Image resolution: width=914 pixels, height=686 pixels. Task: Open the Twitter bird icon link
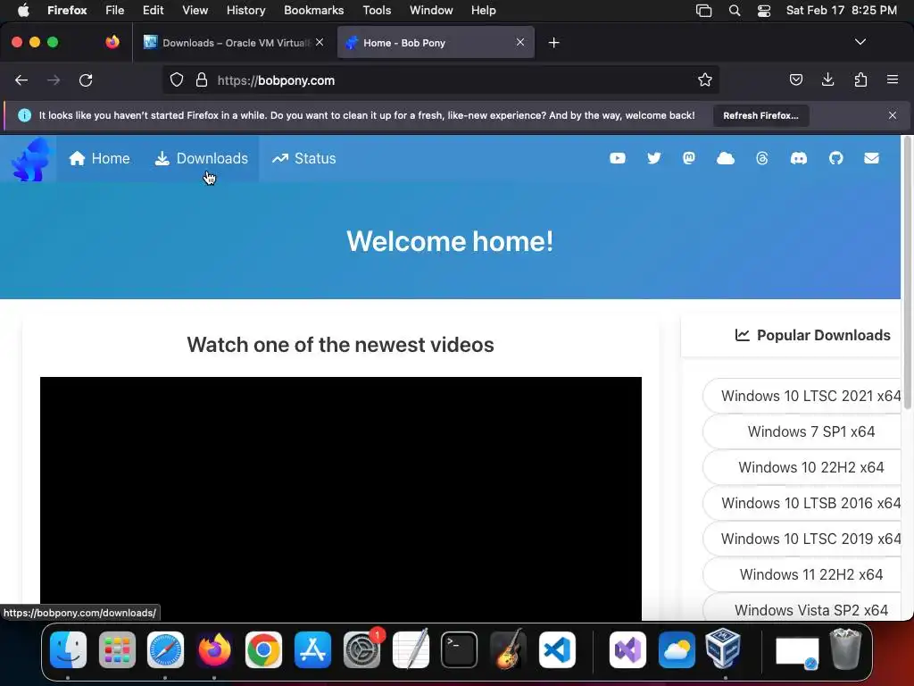pos(654,158)
